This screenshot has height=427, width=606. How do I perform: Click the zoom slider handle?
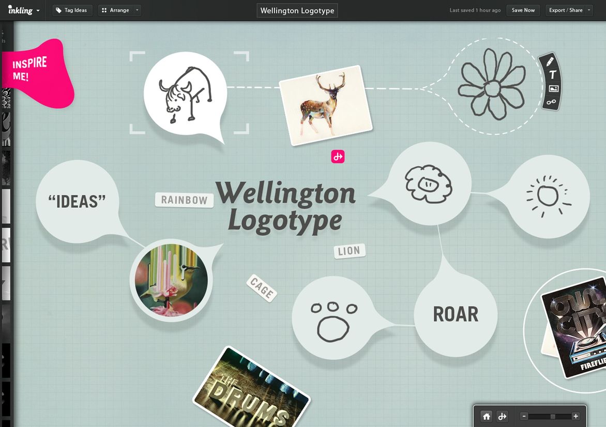(553, 416)
